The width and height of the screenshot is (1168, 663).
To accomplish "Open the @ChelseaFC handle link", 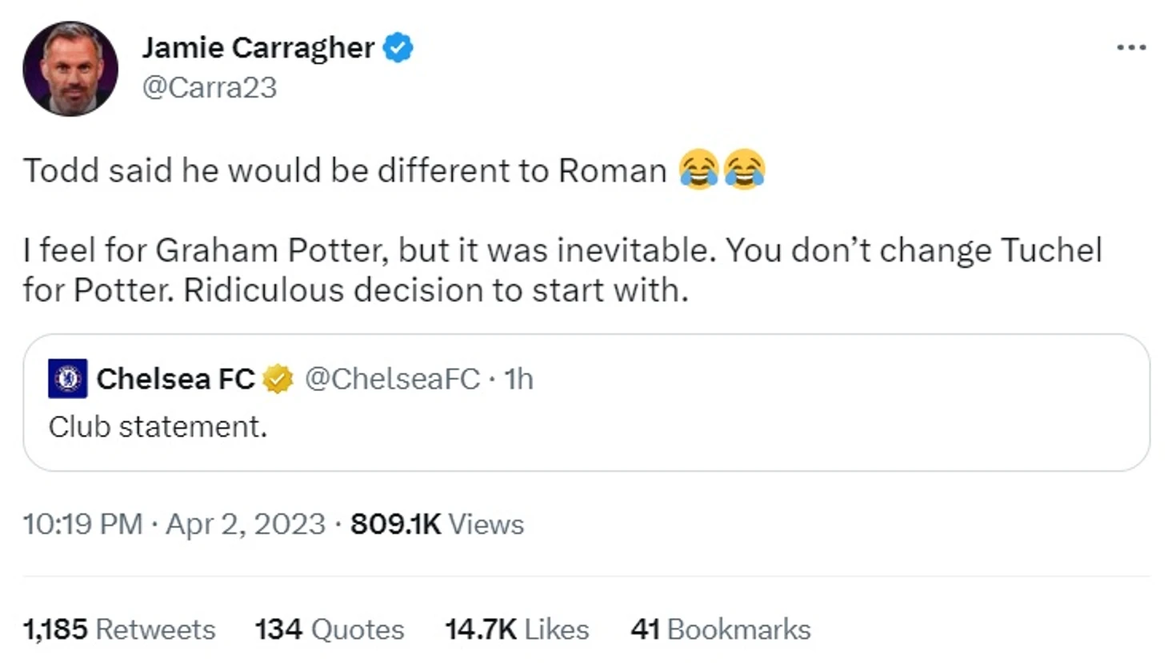I will (392, 378).
